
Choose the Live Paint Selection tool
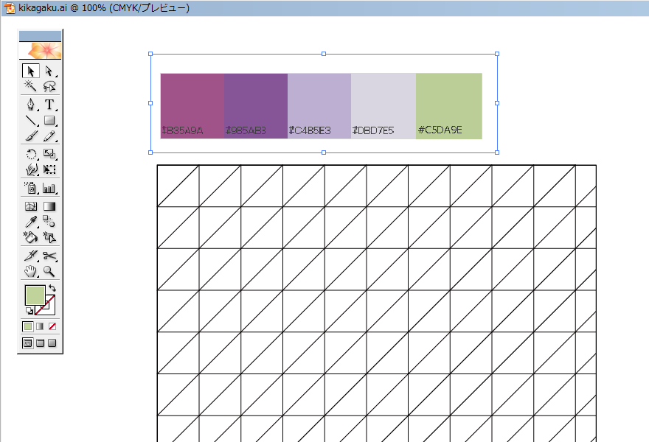click(x=49, y=237)
